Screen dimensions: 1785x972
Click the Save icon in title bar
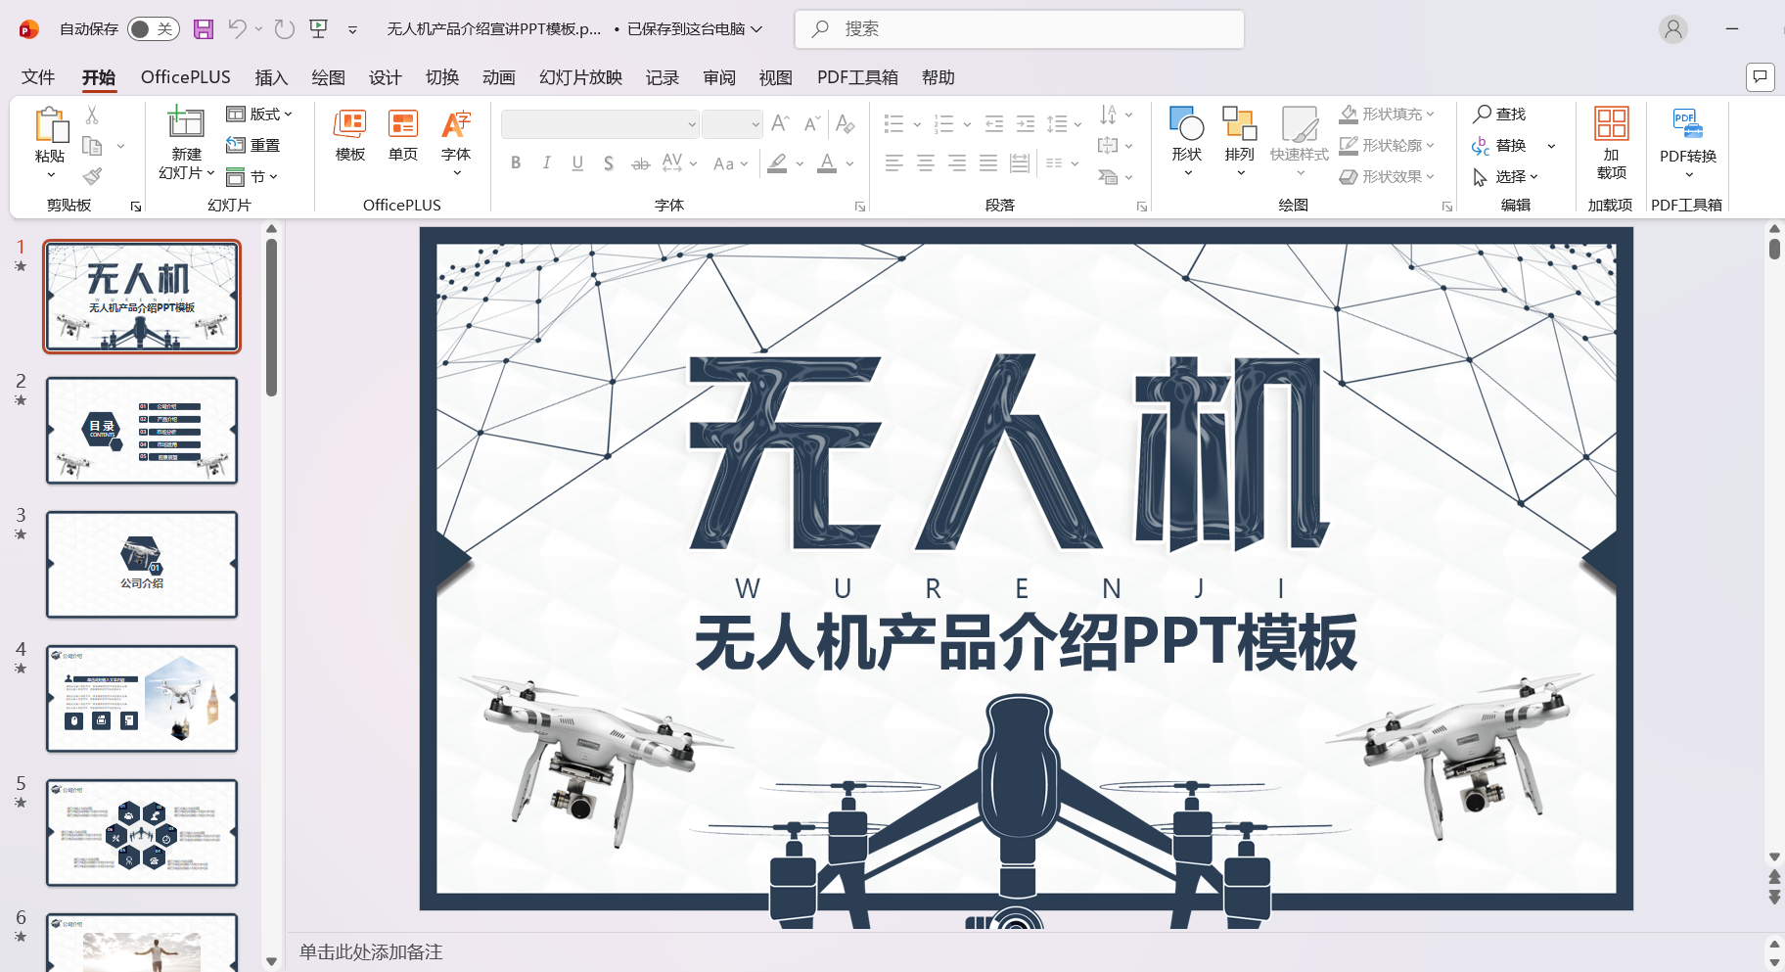click(204, 29)
